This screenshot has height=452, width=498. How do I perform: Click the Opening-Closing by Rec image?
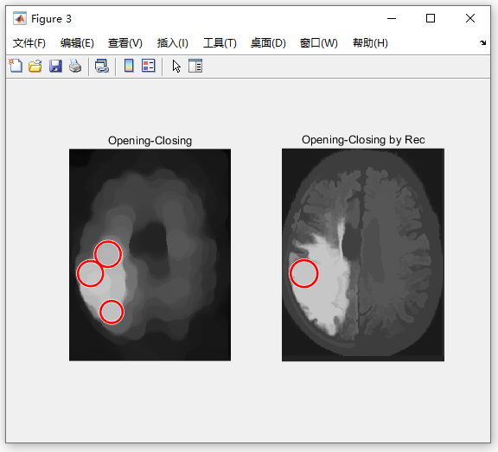tap(363, 255)
